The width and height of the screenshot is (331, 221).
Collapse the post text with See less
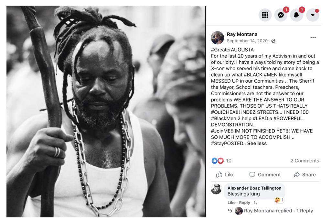click(257, 144)
